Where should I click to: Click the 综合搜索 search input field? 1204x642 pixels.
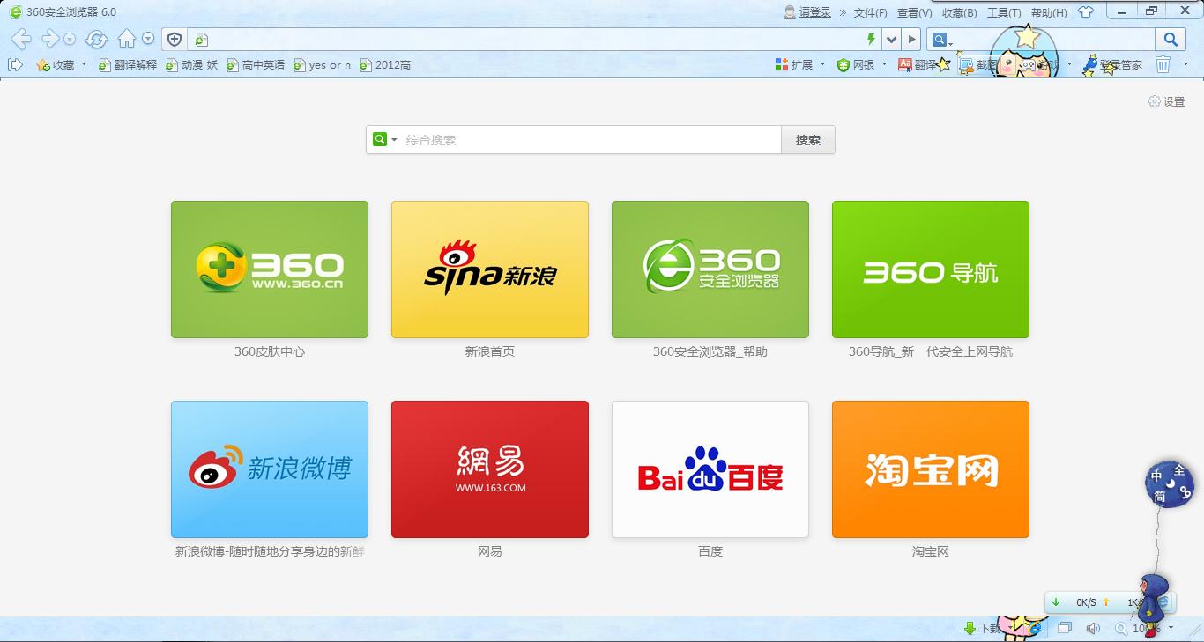pyautogui.click(x=591, y=140)
